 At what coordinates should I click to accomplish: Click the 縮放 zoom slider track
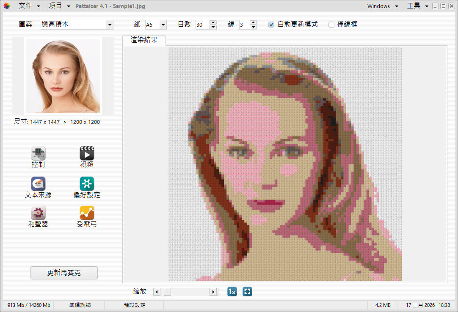190,292
